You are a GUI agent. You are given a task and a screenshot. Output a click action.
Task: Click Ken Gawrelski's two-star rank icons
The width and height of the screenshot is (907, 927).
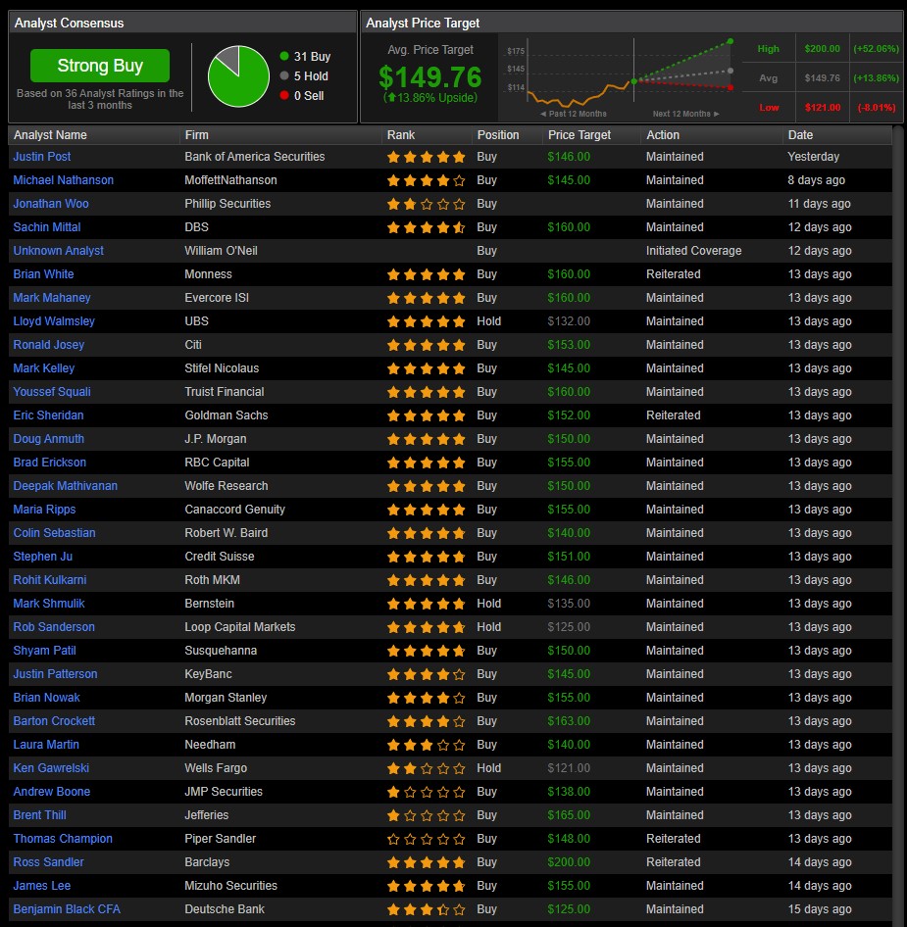tap(426, 768)
